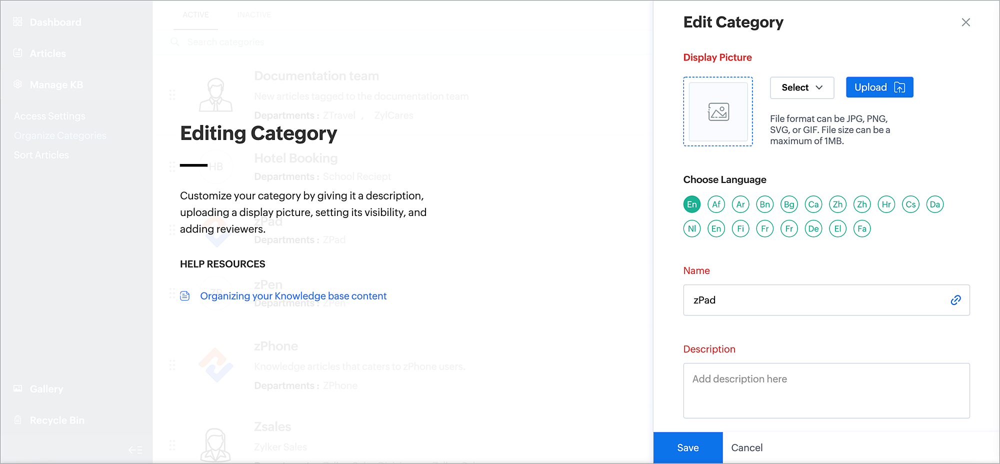The width and height of the screenshot is (1000, 464).
Task: Click drag handle beside Documentation team
Action: [x=172, y=94]
